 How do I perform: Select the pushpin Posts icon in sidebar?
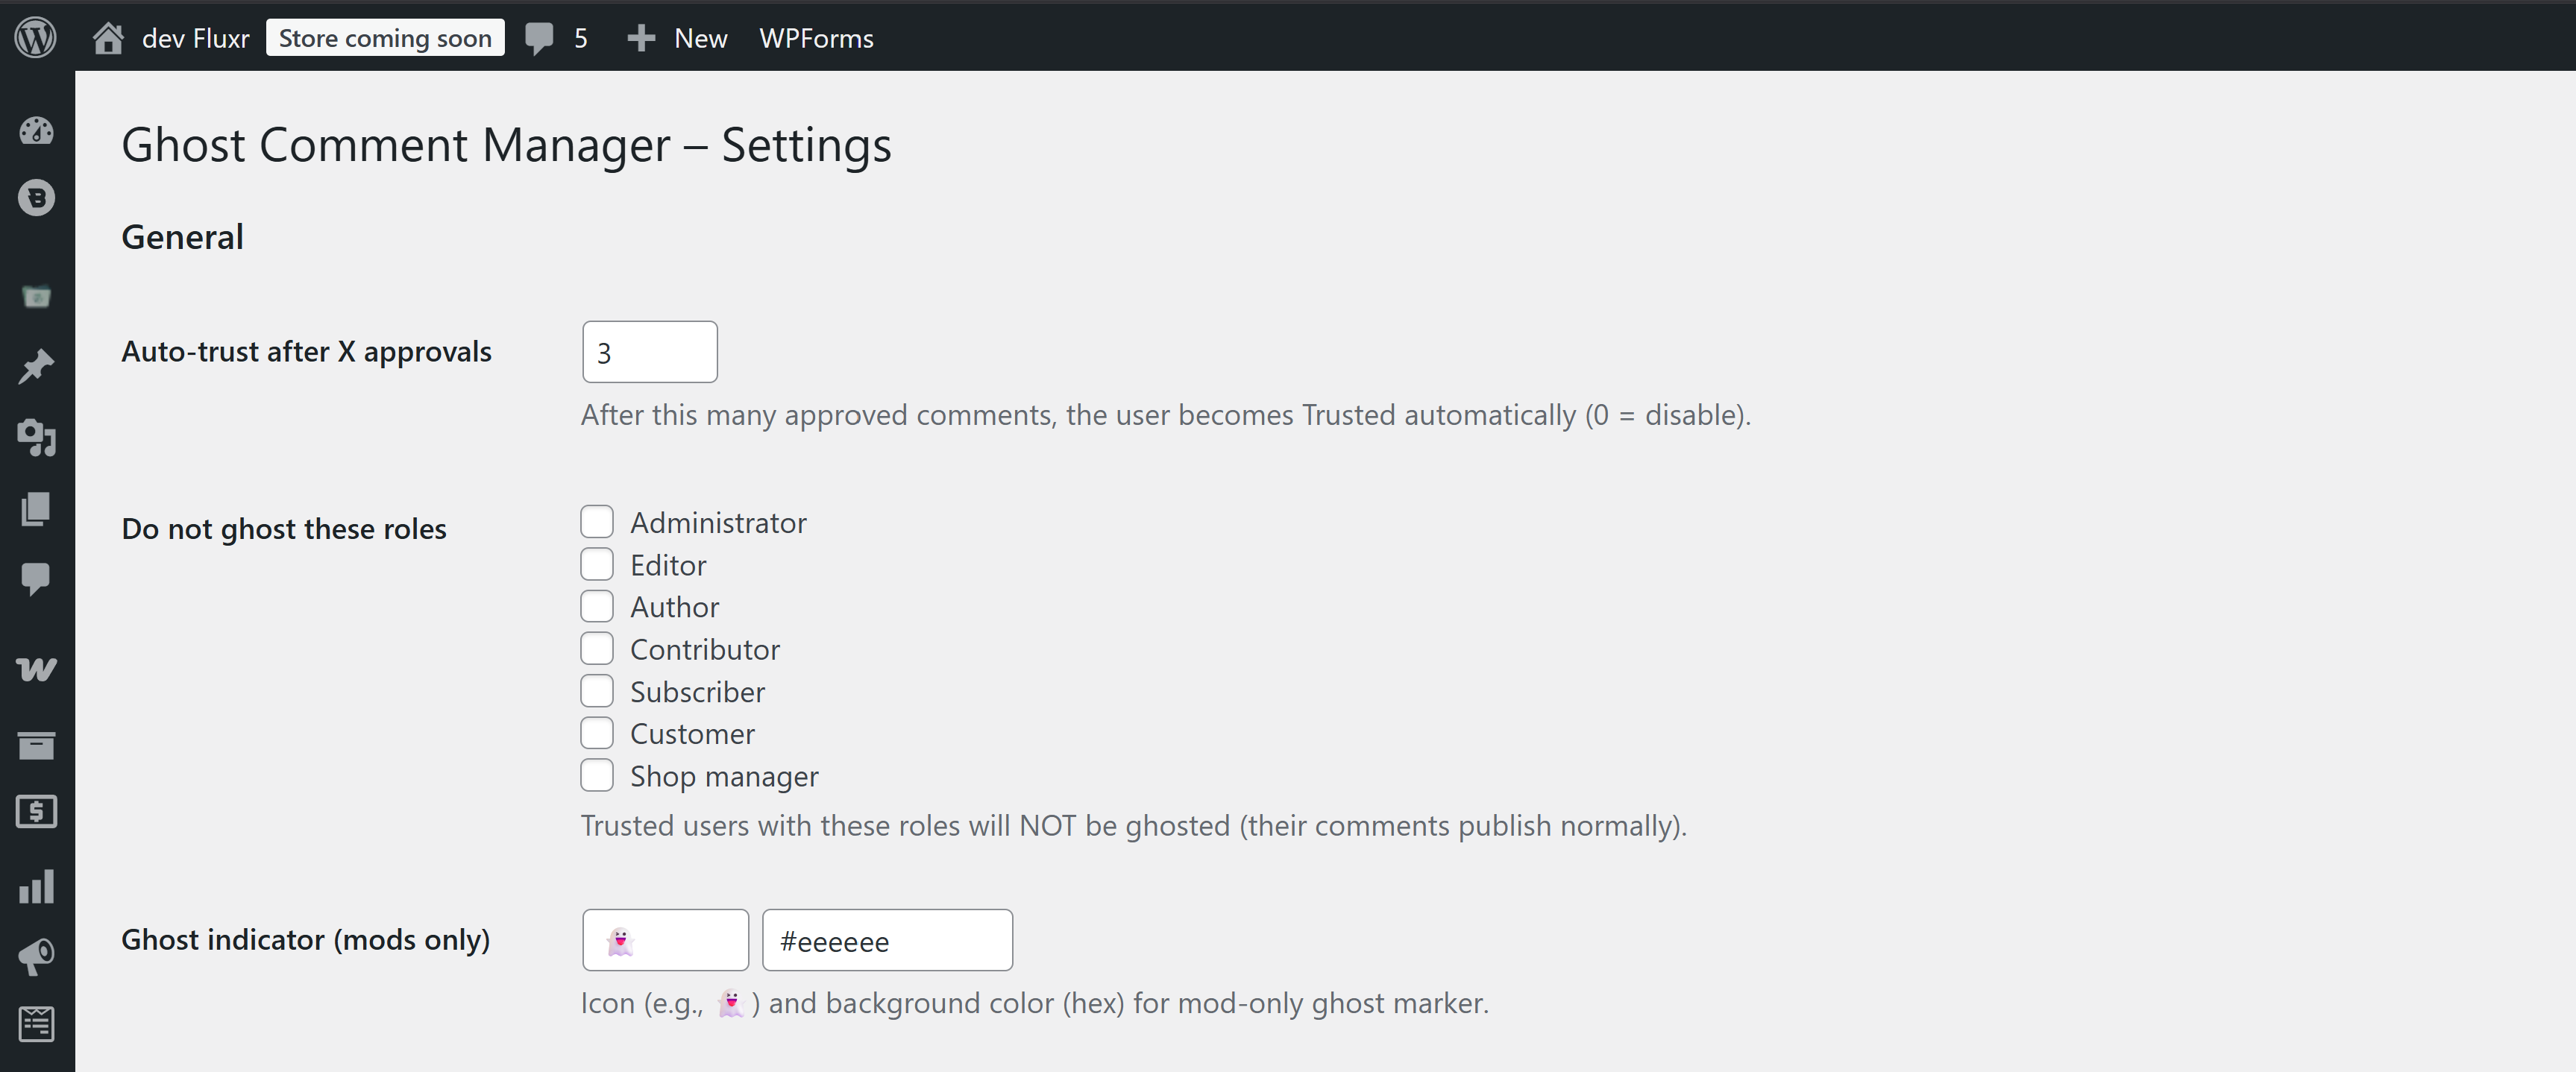[x=36, y=366]
